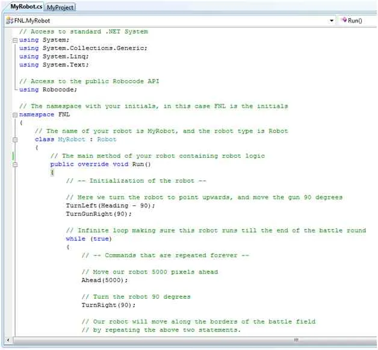Click on 'using System.Linq;' line

54,57
